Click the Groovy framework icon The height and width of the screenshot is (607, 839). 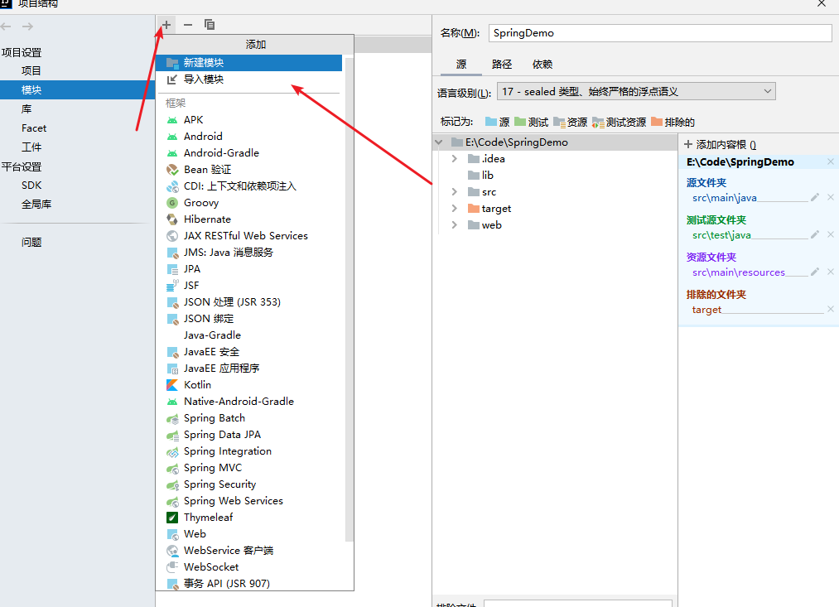[172, 203]
